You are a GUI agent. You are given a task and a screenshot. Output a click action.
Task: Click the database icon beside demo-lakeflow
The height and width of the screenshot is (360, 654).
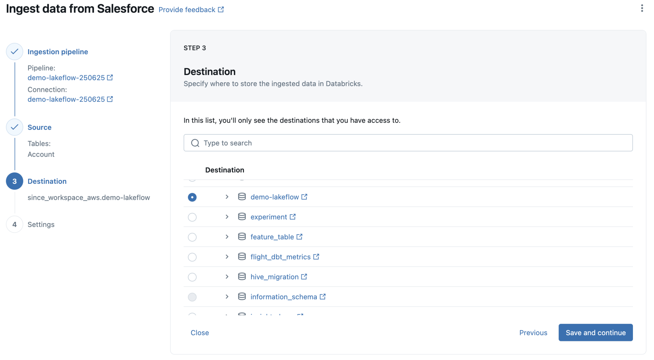[x=241, y=197]
